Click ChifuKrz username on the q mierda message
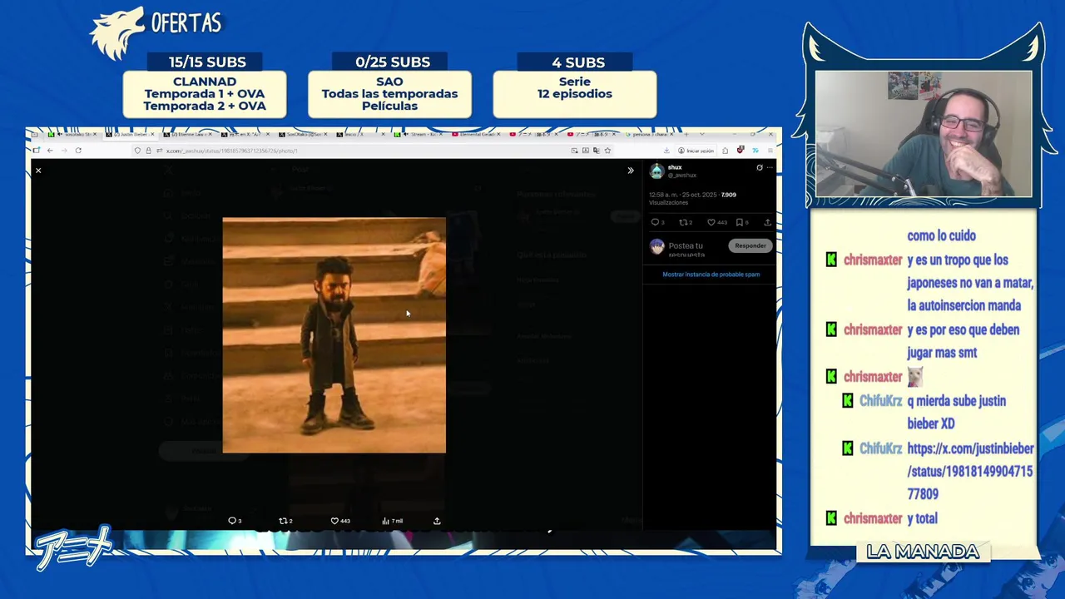 click(880, 401)
